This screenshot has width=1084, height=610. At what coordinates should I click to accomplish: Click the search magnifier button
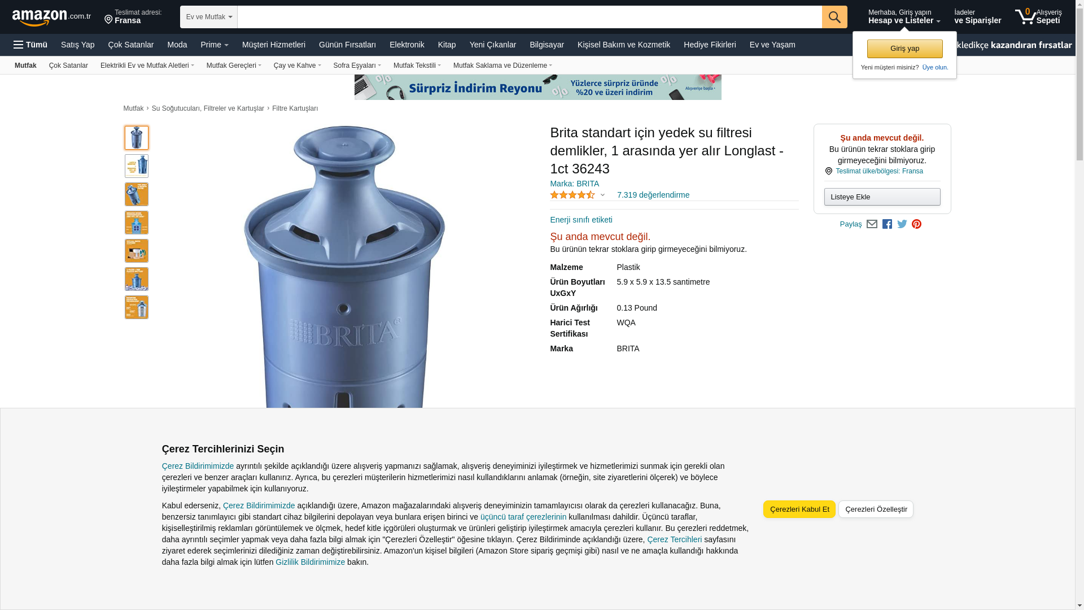pos(834,17)
